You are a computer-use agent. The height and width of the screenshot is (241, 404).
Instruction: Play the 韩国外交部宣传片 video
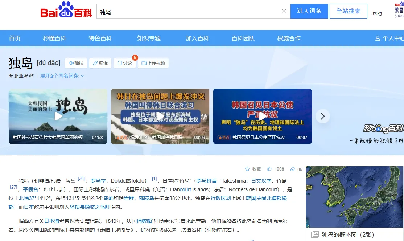coord(58,116)
